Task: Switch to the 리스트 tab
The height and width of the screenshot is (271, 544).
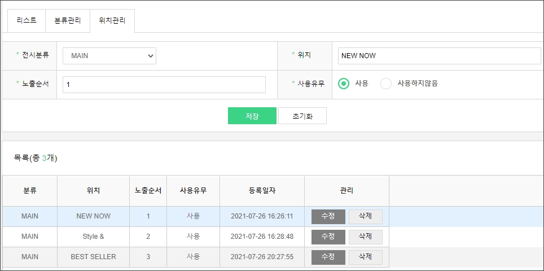Action: (x=27, y=21)
